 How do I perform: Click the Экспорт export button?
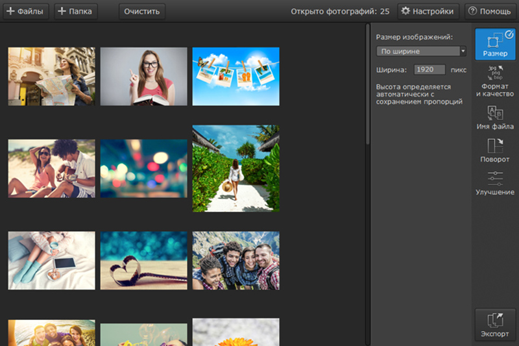[495, 325]
